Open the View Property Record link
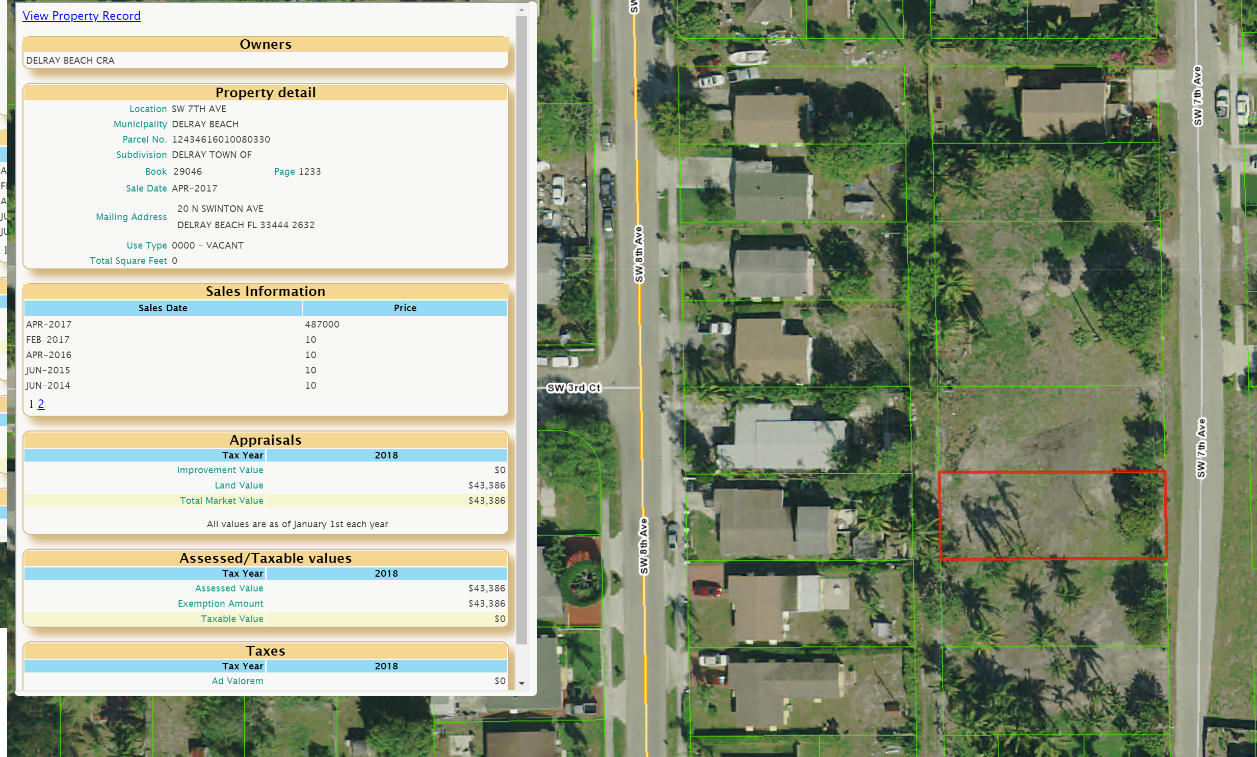The height and width of the screenshot is (757, 1257). (x=81, y=16)
